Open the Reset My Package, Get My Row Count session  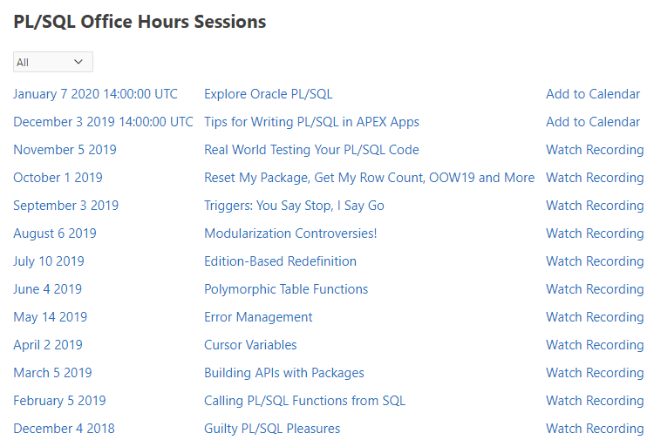point(369,178)
